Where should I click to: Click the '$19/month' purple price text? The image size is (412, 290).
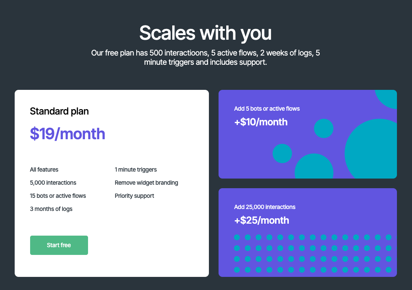68,134
